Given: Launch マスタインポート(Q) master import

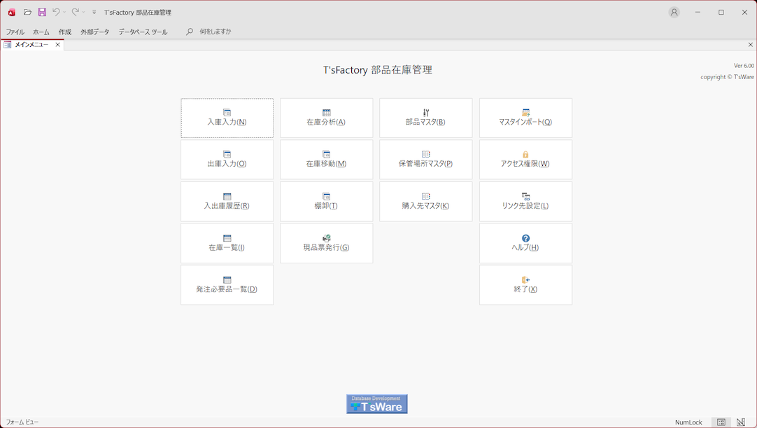Looking at the screenshot, I should click(525, 118).
